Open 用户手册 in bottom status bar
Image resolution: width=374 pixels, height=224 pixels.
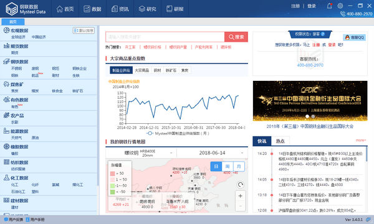(35, 220)
